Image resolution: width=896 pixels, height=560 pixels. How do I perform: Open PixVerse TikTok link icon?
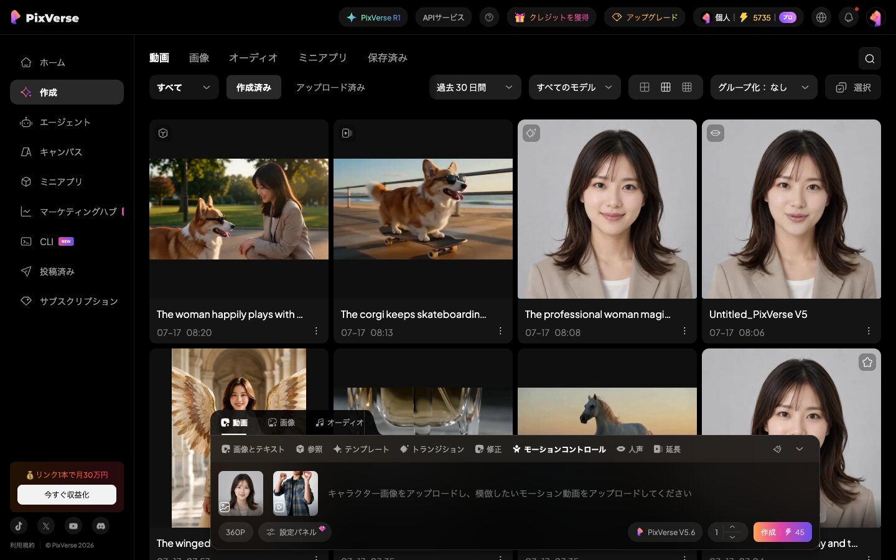click(19, 526)
